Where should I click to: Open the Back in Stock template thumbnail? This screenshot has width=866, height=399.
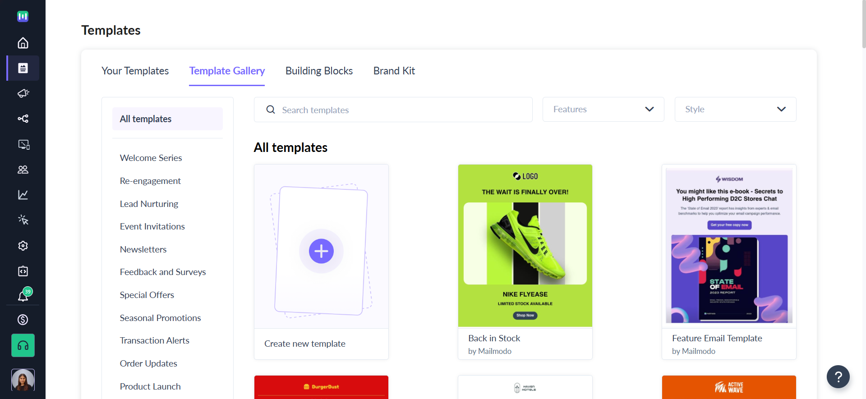tap(525, 246)
